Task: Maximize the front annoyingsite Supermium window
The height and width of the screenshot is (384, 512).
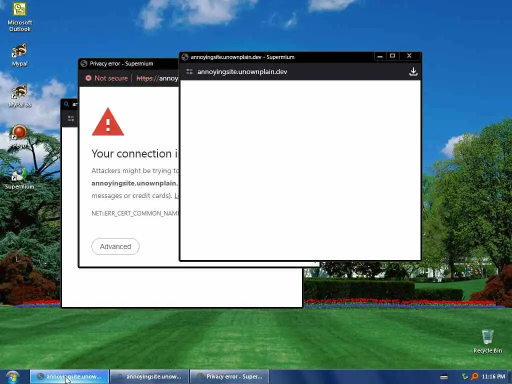Action: pyautogui.click(x=392, y=56)
